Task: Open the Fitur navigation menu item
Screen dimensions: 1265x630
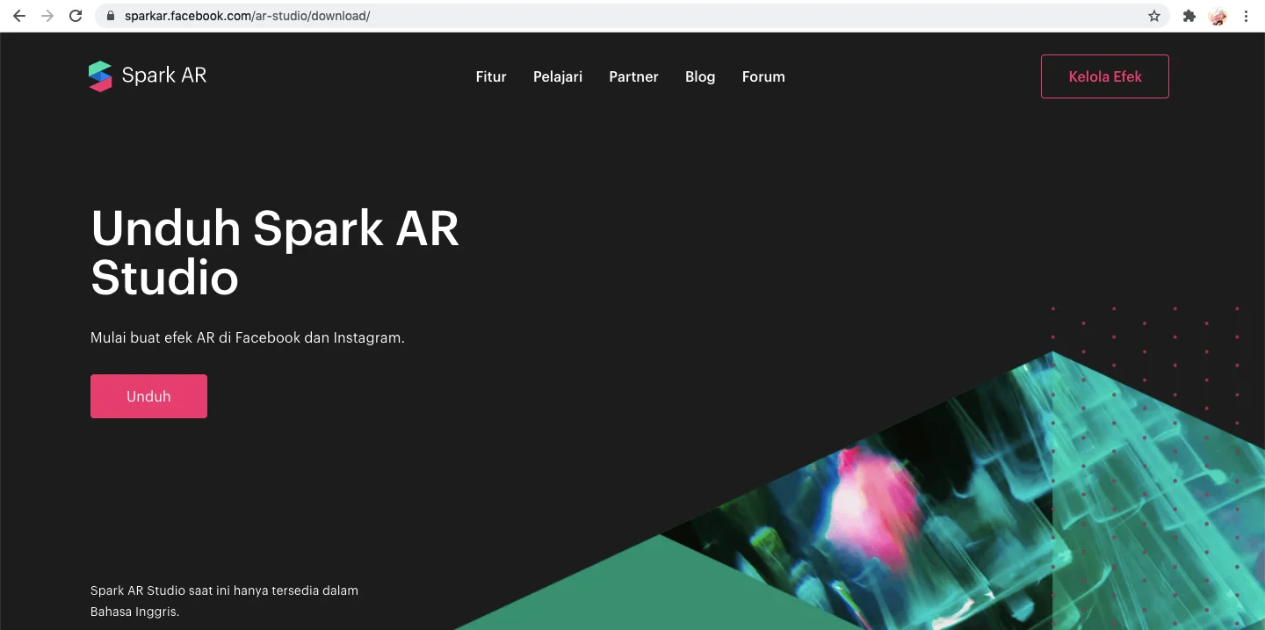Action: pos(491,76)
